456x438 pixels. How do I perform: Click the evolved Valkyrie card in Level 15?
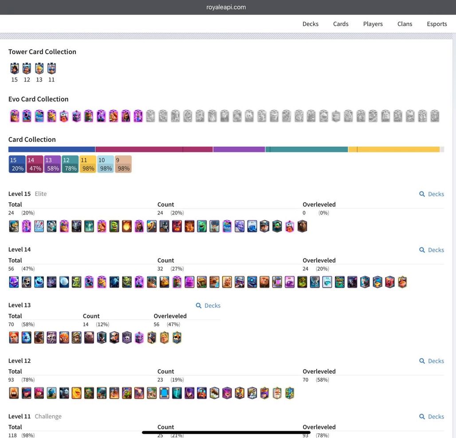[x=102, y=227]
